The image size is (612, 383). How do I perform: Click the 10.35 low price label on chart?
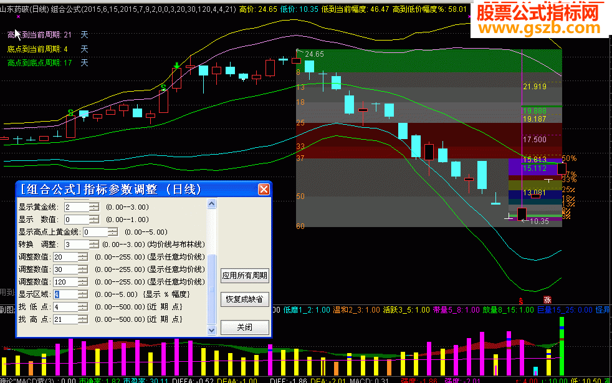[538, 221]
